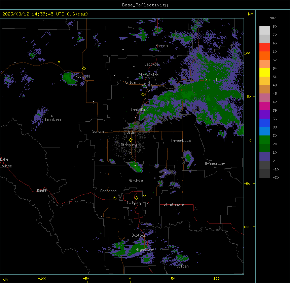Image resolution: width=290 pixels, height=283 pixels.
Task: Select the orange 57-60 dBZ legend swatch
Action: coord(264,55)
